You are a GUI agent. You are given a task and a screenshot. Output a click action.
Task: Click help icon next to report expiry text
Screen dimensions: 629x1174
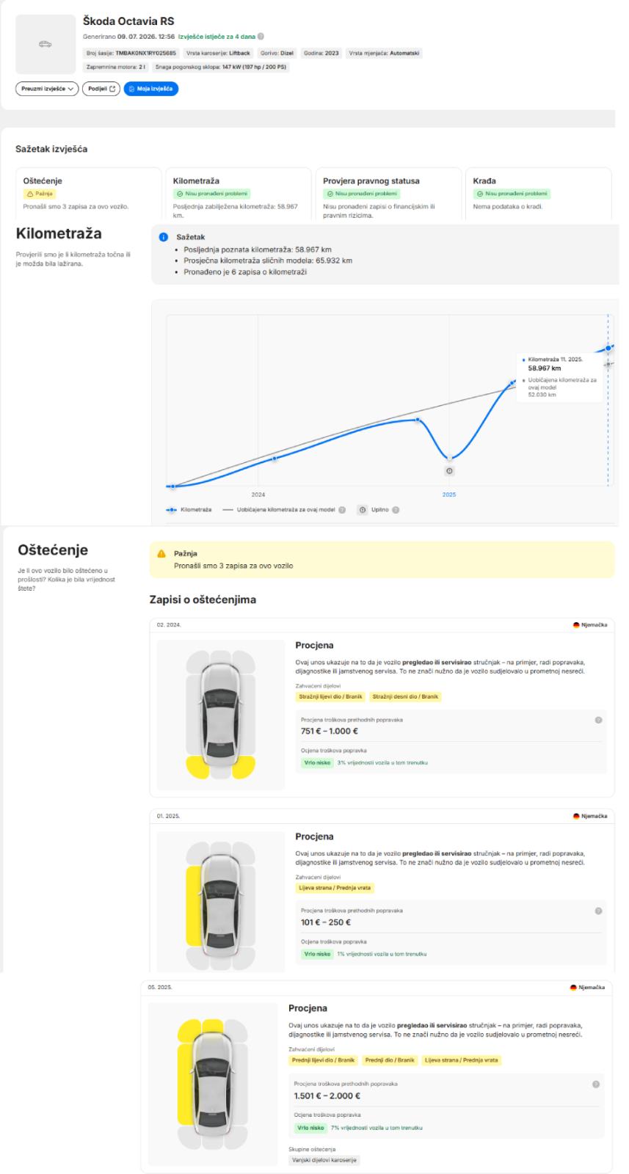click(261, 36)
